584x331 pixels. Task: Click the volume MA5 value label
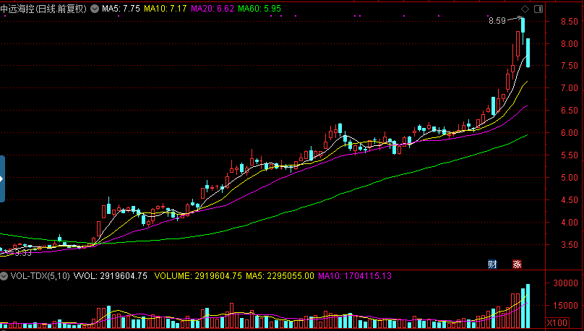[x=280, y=275]
